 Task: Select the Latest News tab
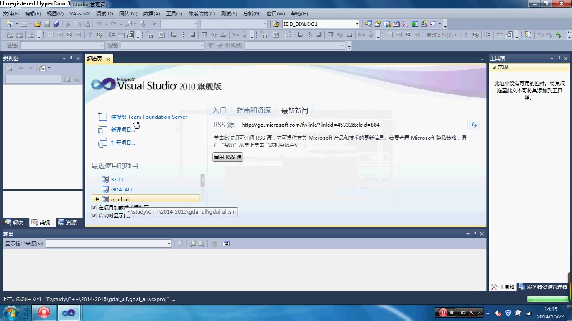point(295,111)
